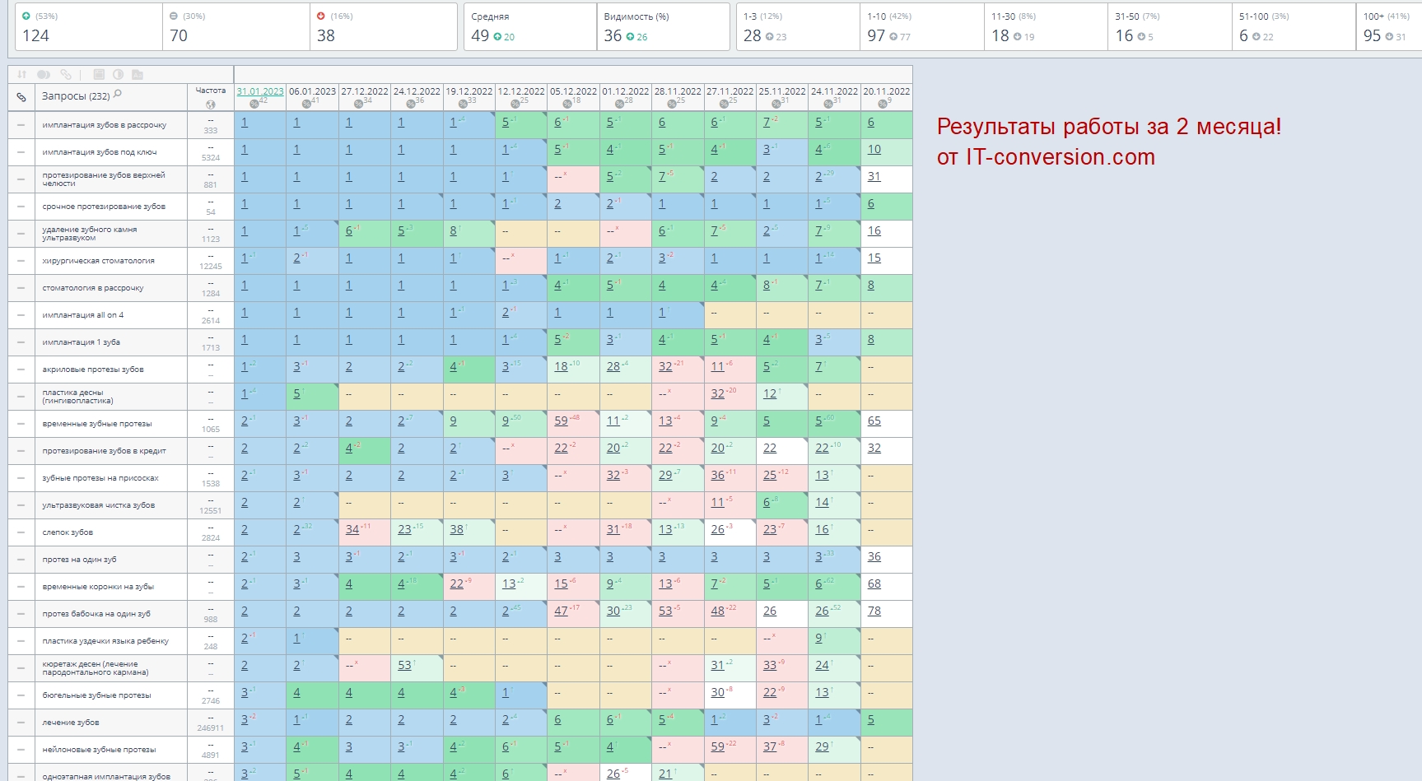Click percent icon under 06.01.2023 date
Viewport: 1422px width, 781px height.
(306, 103)
